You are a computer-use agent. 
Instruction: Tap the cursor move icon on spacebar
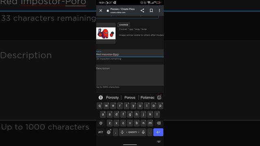click(122, 132)
